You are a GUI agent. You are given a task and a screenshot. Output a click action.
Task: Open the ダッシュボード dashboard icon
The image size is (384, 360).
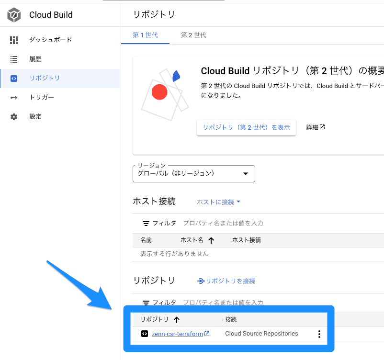14,40
